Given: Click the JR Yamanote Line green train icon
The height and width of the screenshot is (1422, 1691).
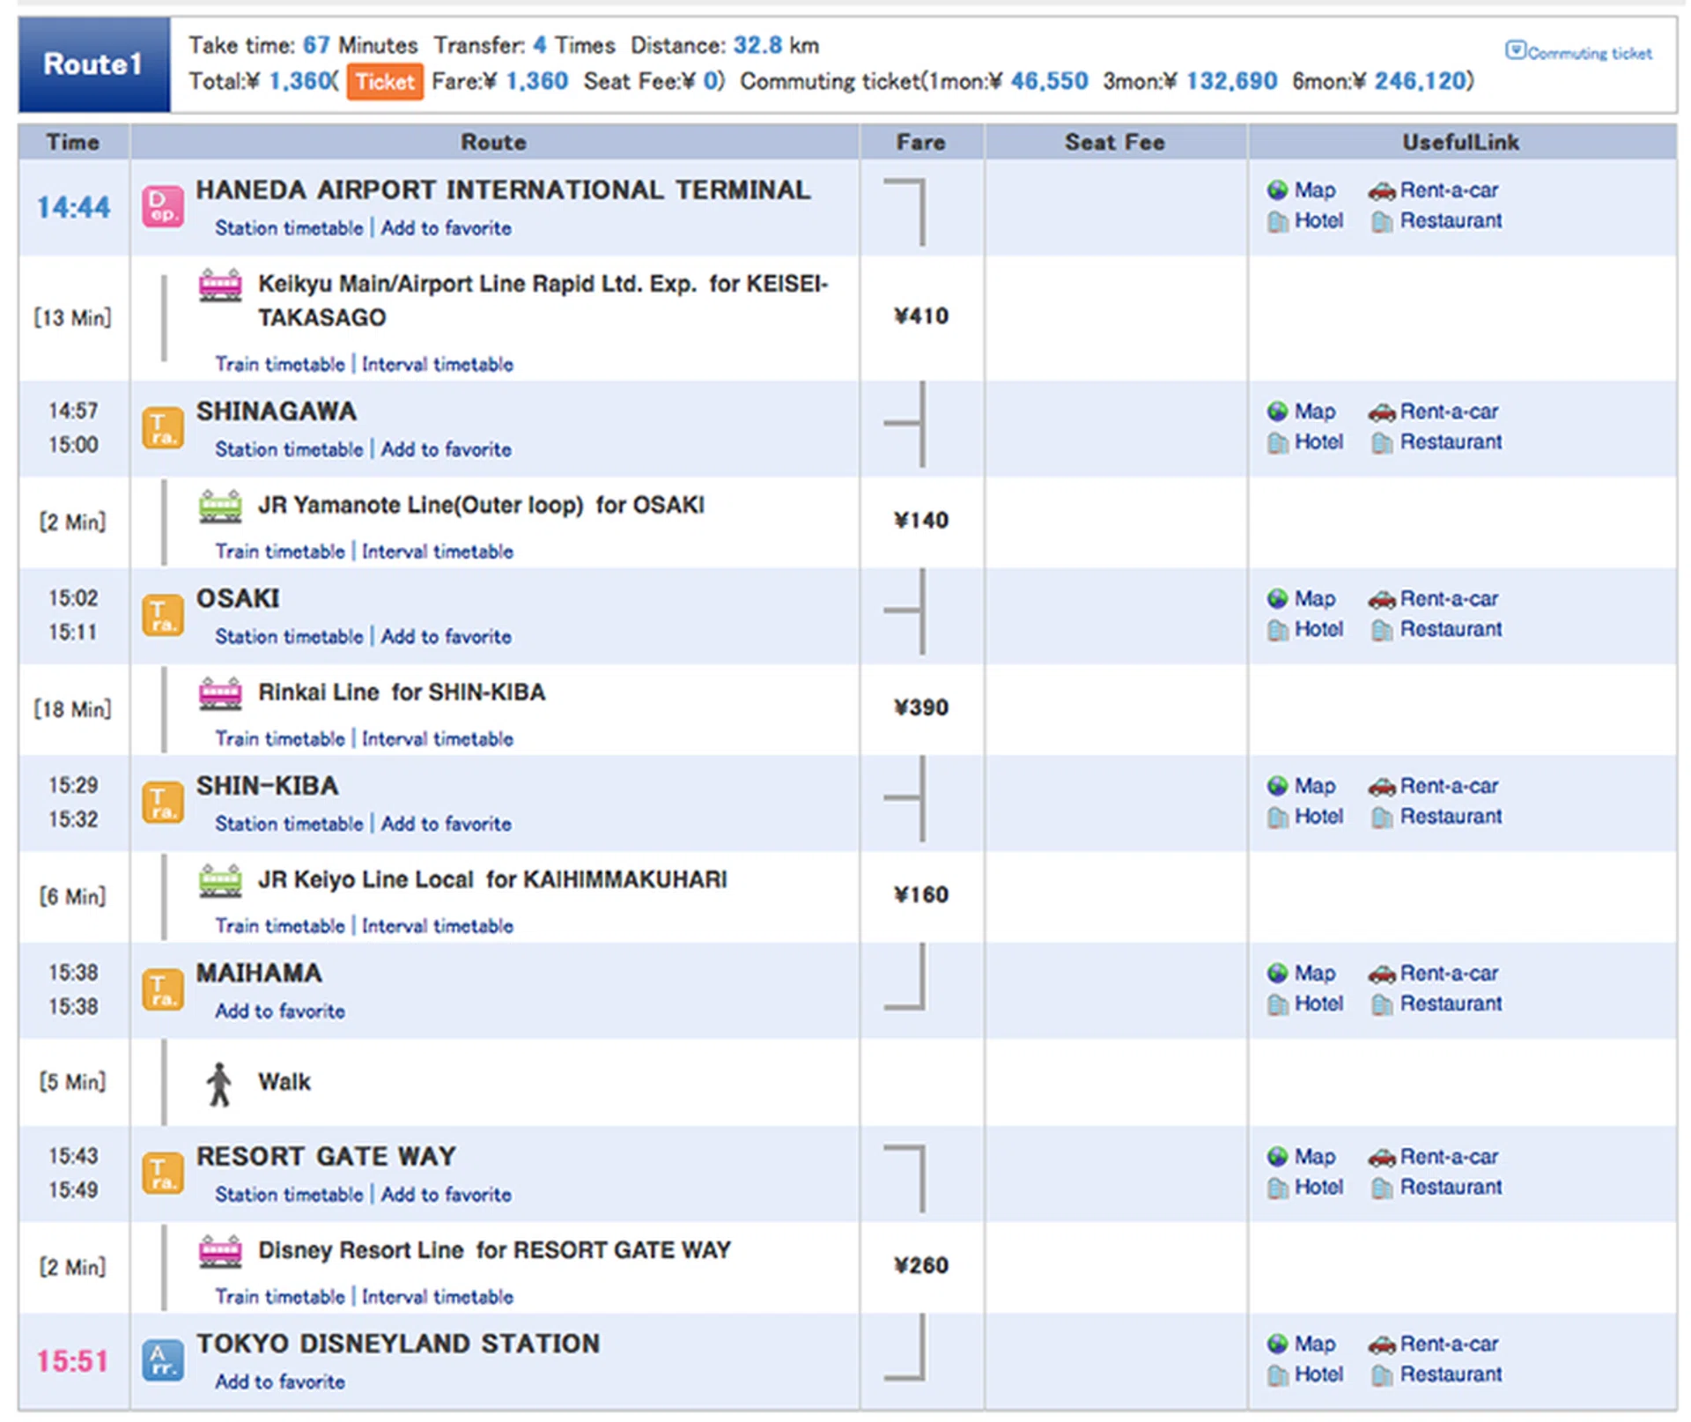Looking at the screenshot, I should coord(220,507).
